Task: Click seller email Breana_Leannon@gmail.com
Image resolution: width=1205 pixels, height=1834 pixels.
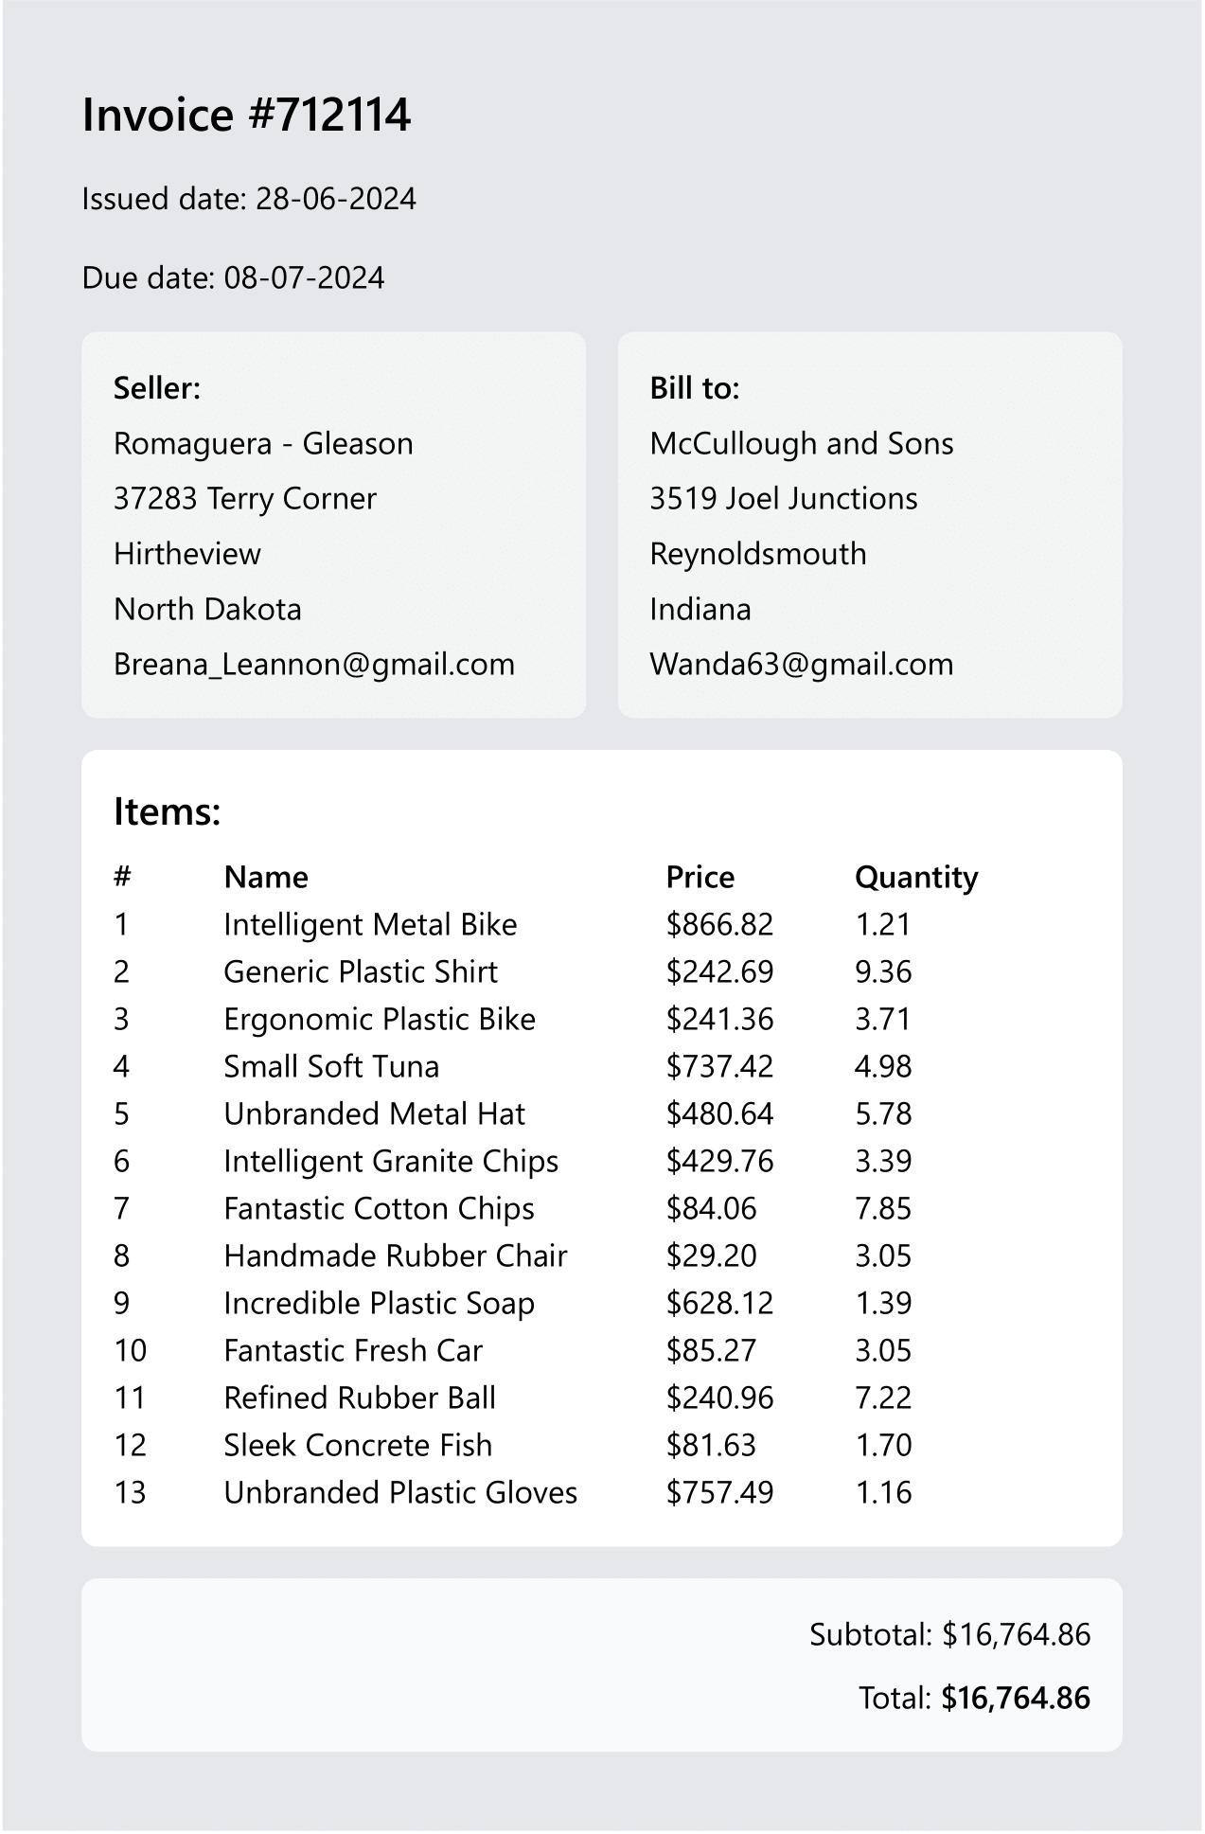Action: tap(313, 665)
